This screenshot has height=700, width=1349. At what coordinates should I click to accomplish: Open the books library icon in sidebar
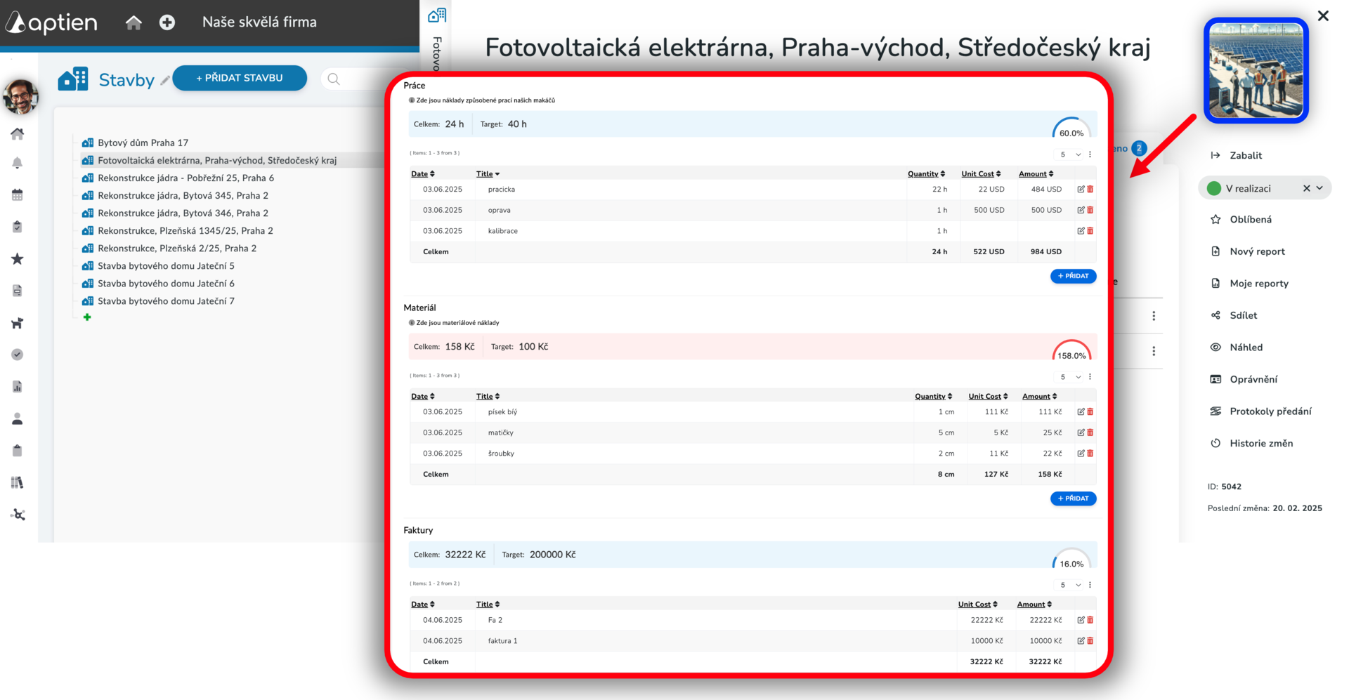click(18, 482)
